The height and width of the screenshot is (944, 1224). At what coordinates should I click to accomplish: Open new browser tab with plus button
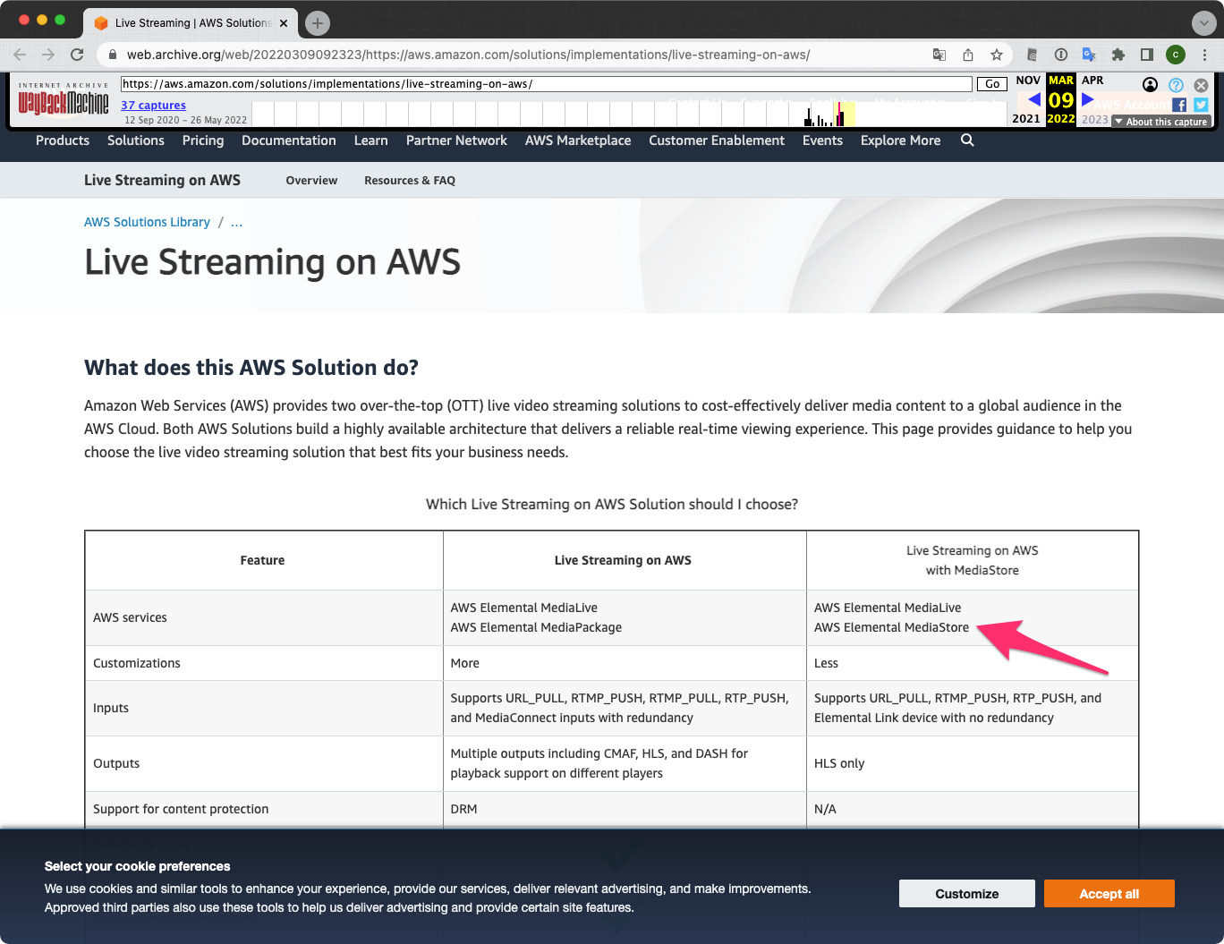click(x=318, y=23)
